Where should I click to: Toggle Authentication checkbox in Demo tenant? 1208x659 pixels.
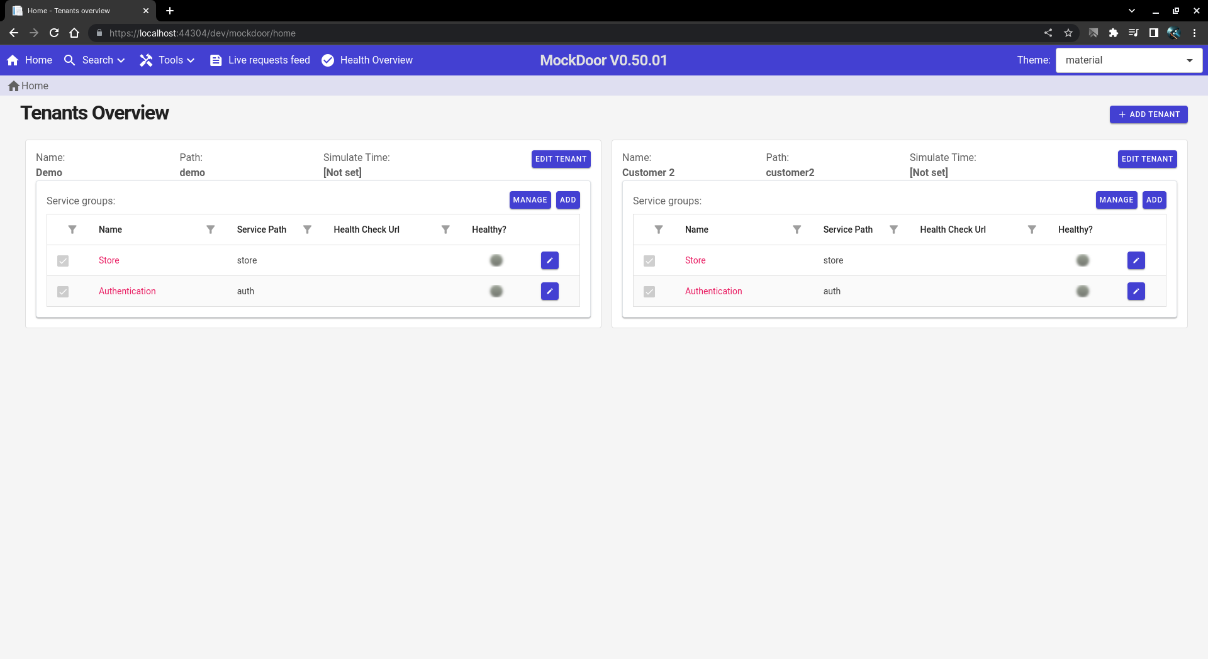[x=63, y=292]
